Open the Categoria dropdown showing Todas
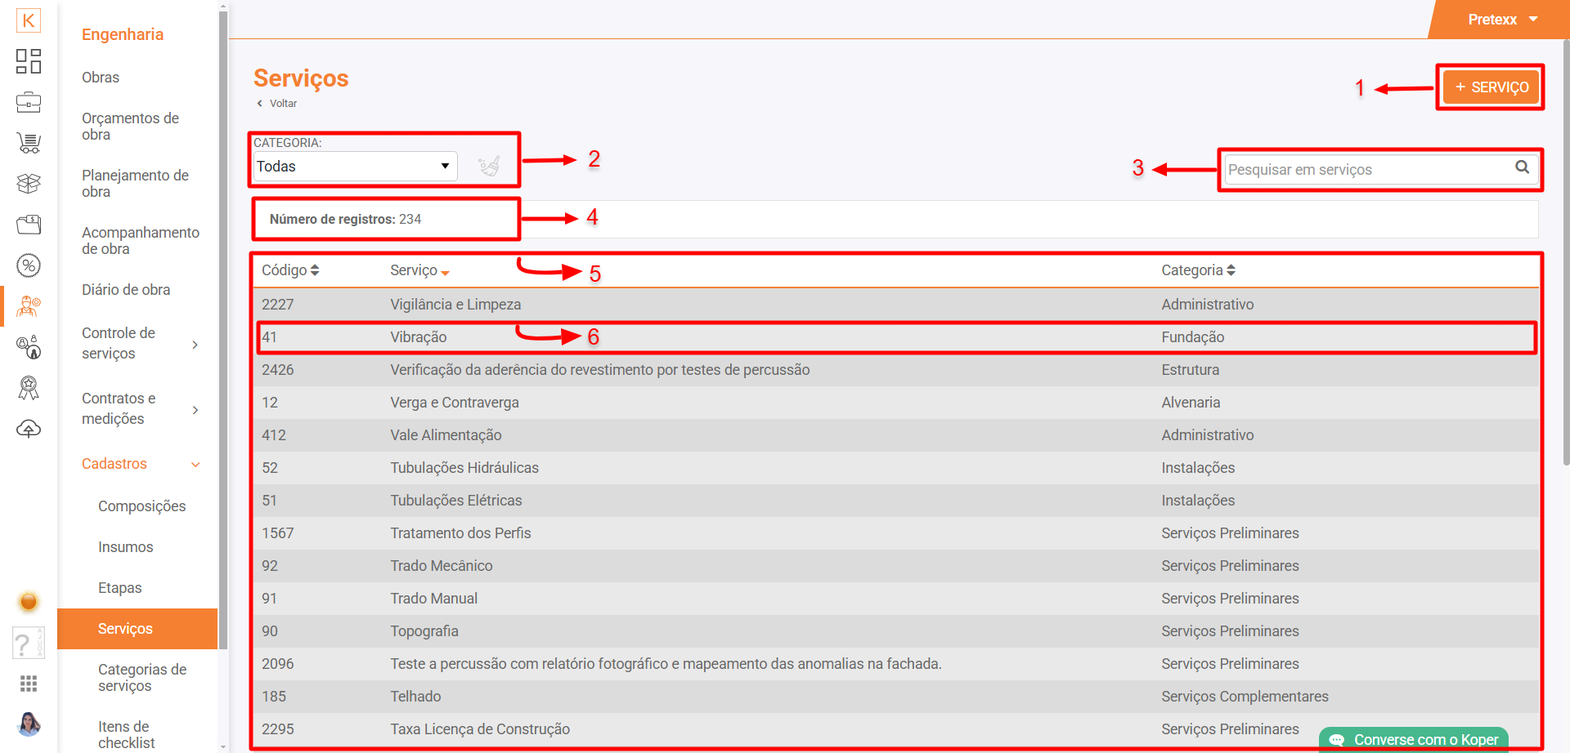Viewport: 1570px width, 753px height. coord(354,167)
